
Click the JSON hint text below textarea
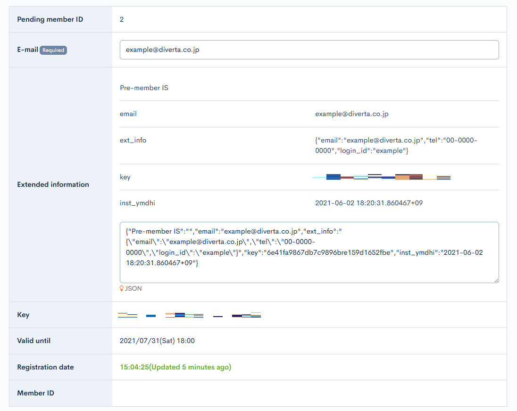point(133,288)
